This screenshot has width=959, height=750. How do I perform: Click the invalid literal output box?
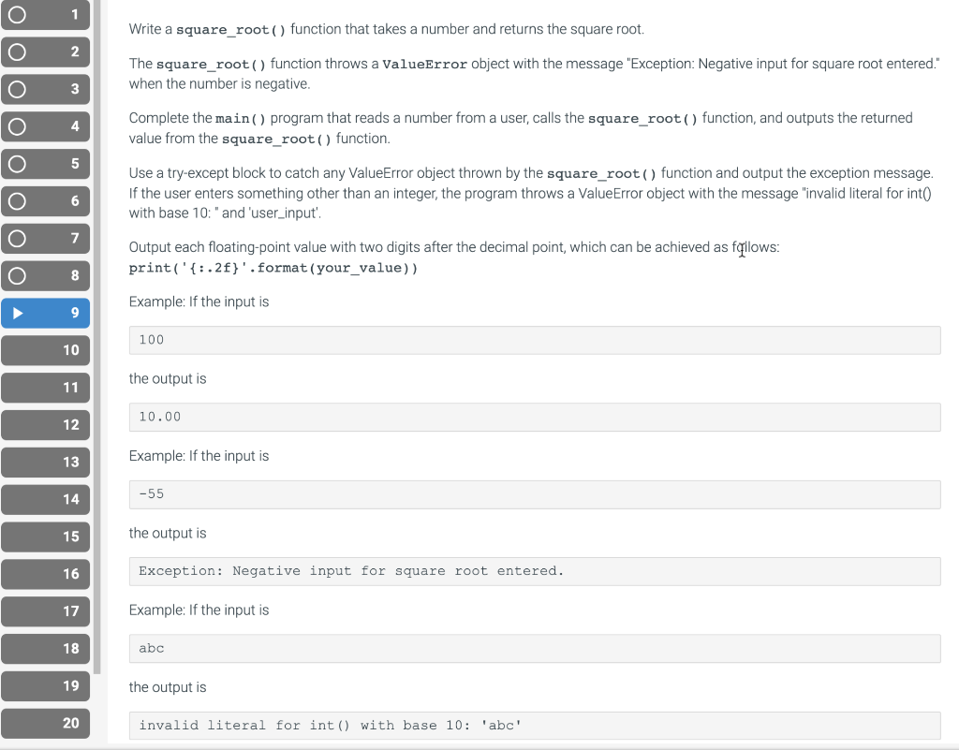coord(535,725)
